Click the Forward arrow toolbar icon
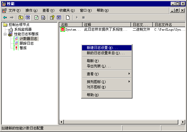 (x=12, y=18)
